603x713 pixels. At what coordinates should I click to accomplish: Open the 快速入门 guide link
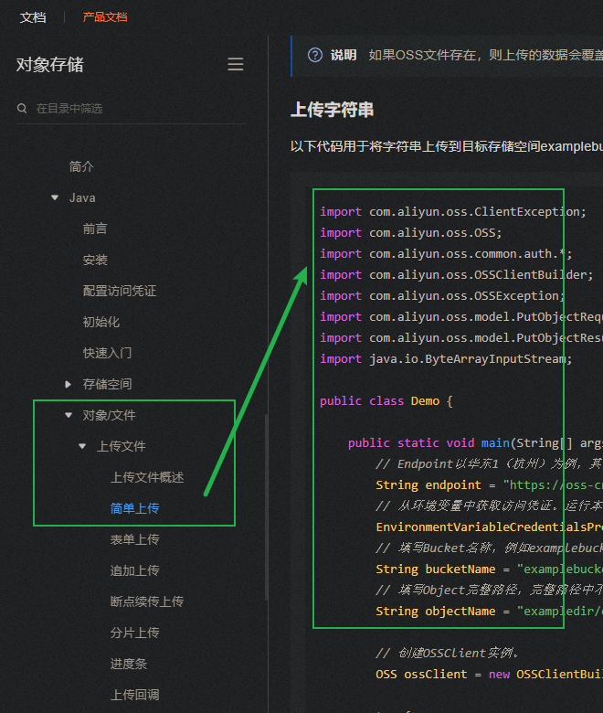pos(108,353)
